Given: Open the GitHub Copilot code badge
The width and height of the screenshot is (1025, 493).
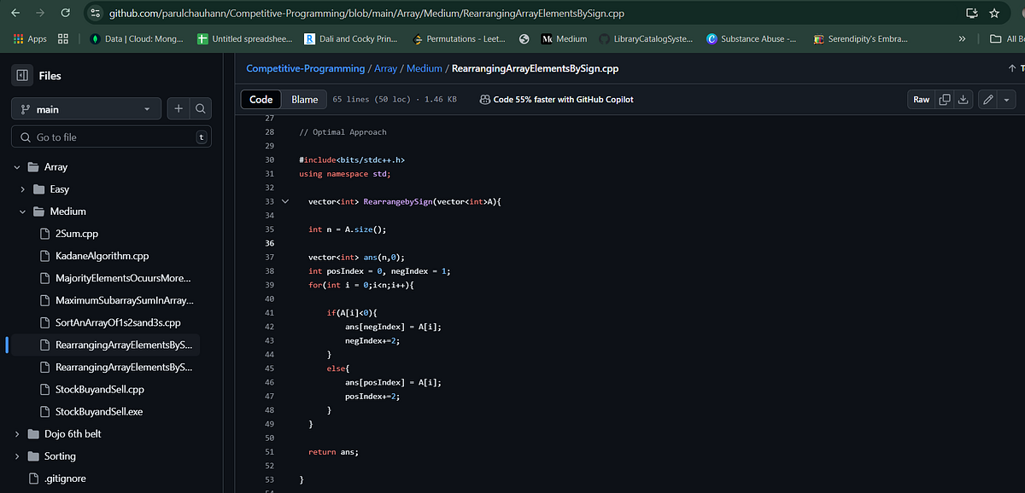Looking at the screenshot, I should tap(555, 99).
